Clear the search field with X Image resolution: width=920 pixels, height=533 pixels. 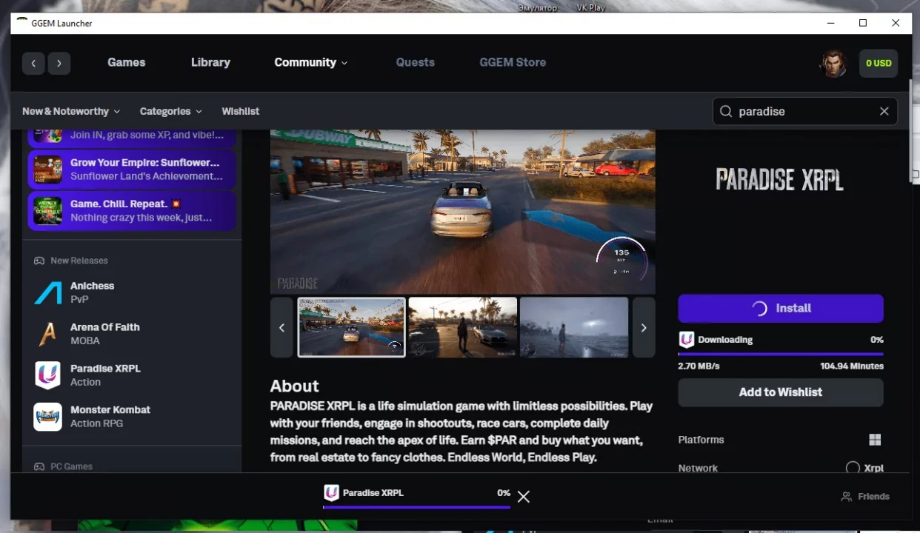click(x=884, y=111)
